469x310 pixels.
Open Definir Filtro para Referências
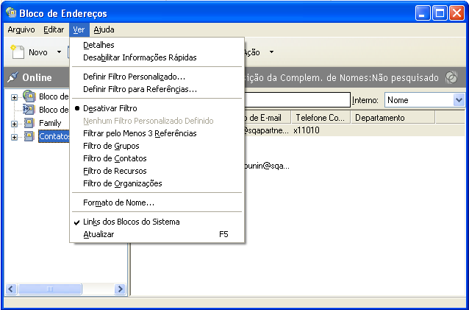coord(157,89)
